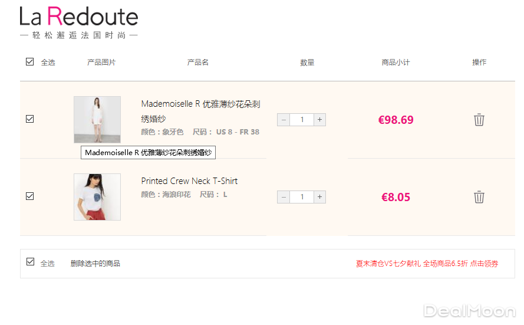Uncheck the Printed Crew Neck T-Shirt checkbox
The image size is (524, 325).
click(x=30, y=196)
